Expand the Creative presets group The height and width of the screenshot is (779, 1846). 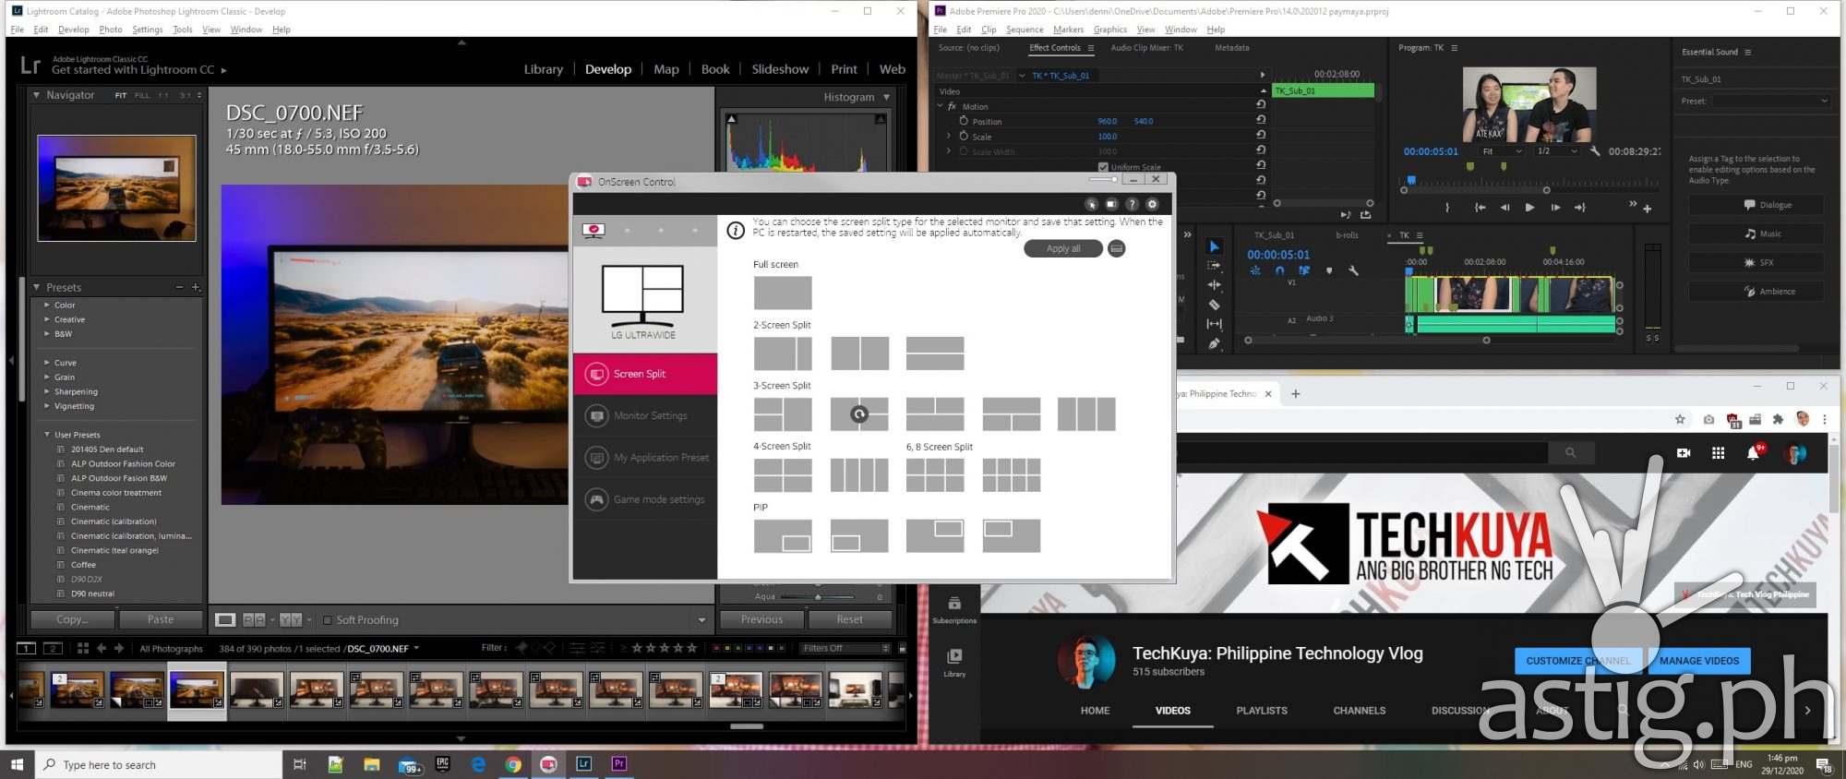point(47,319)
